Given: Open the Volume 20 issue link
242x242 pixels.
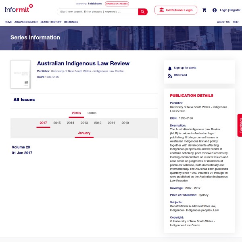Looking at the screenshot, I should tap(21, 147).
